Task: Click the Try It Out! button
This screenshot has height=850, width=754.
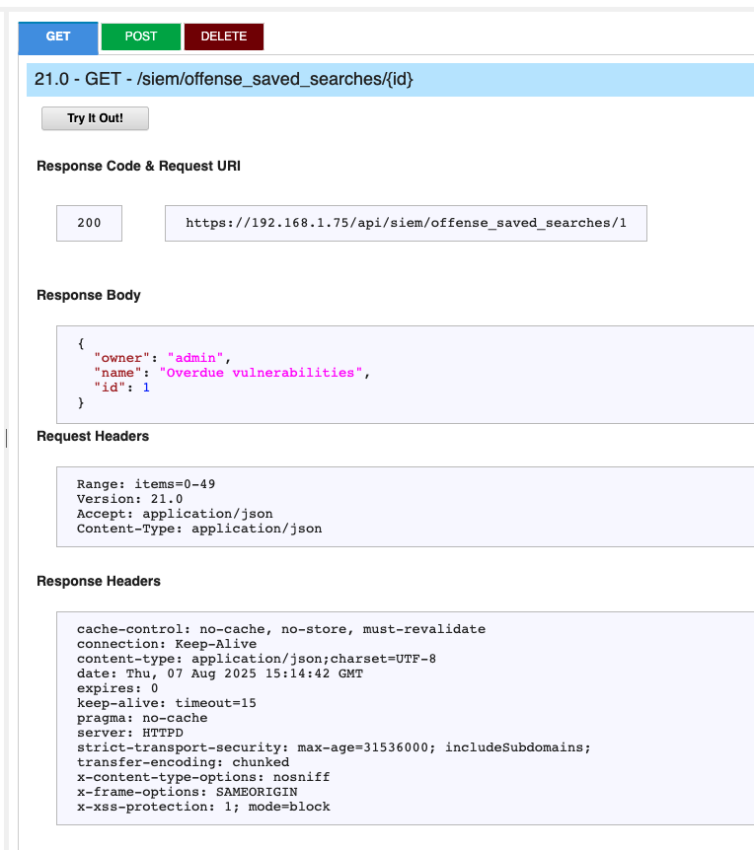Action: pos(95,118)
